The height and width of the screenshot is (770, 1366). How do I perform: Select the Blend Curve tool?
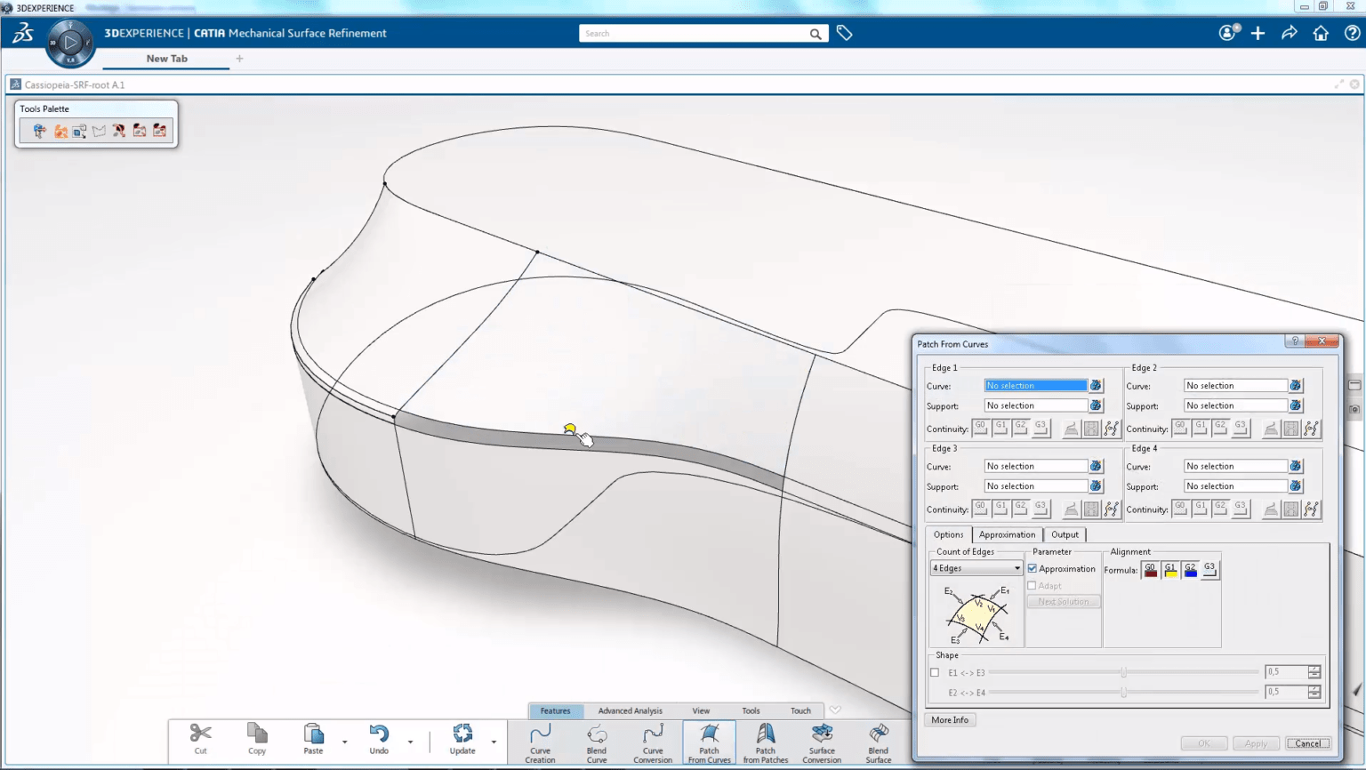tap(597, 742)
